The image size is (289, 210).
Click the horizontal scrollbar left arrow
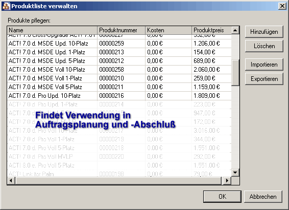pos(11,180)
